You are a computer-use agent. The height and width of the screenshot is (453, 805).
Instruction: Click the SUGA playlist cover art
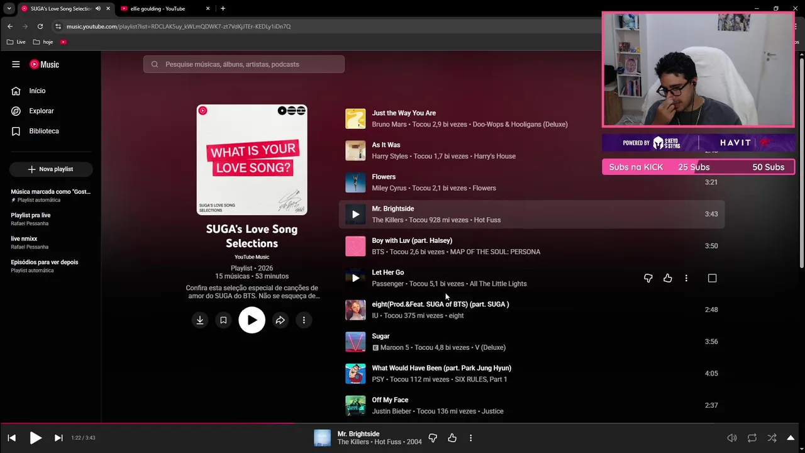pos(252,160)
